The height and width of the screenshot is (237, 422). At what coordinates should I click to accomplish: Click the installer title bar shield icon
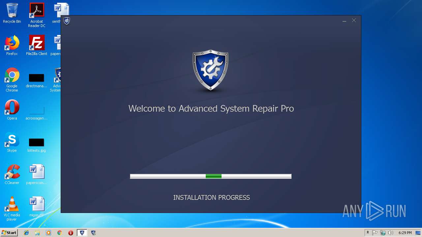point(67,21)
